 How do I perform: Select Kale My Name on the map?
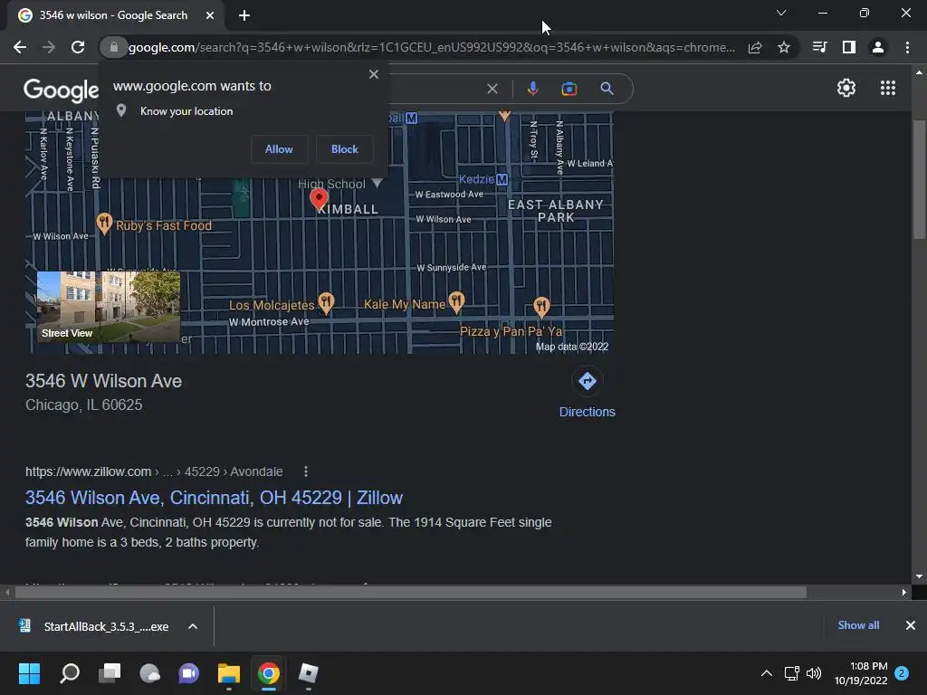click(413, 303)
